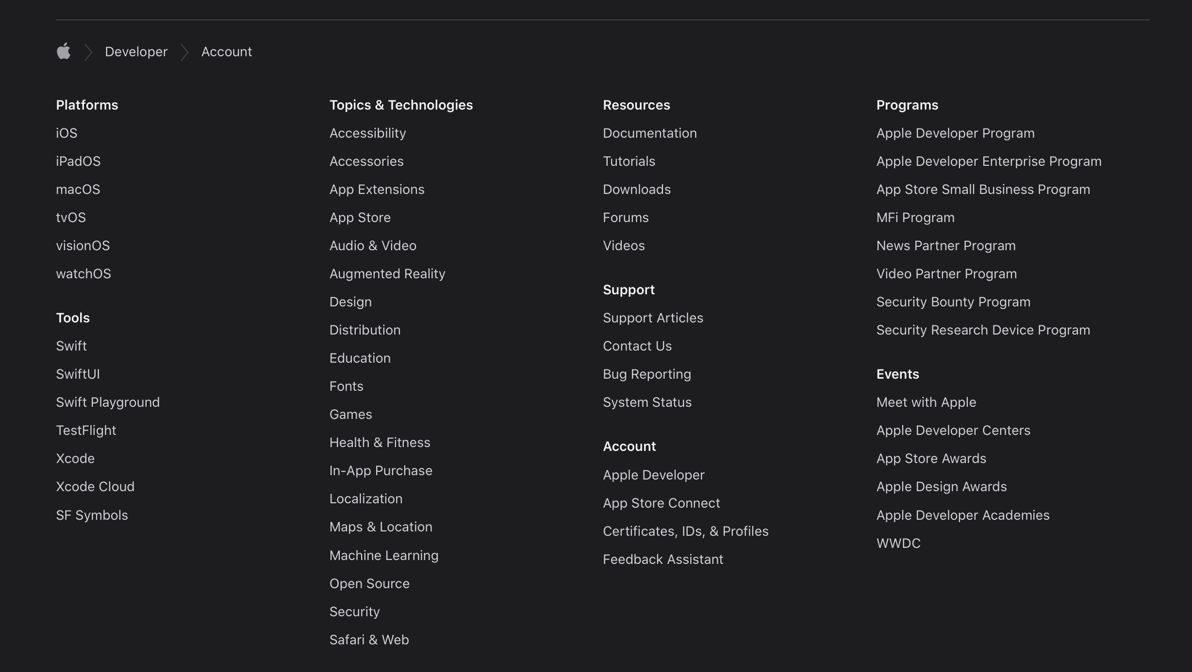Viewport: 1192px width, 672px height.
Task: Open News Partner Program link
Action: 946,245
